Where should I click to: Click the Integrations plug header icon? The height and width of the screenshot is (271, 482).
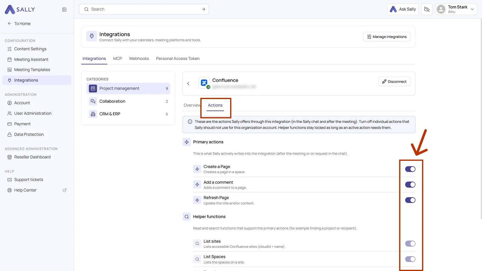click(x=92, y=36)
